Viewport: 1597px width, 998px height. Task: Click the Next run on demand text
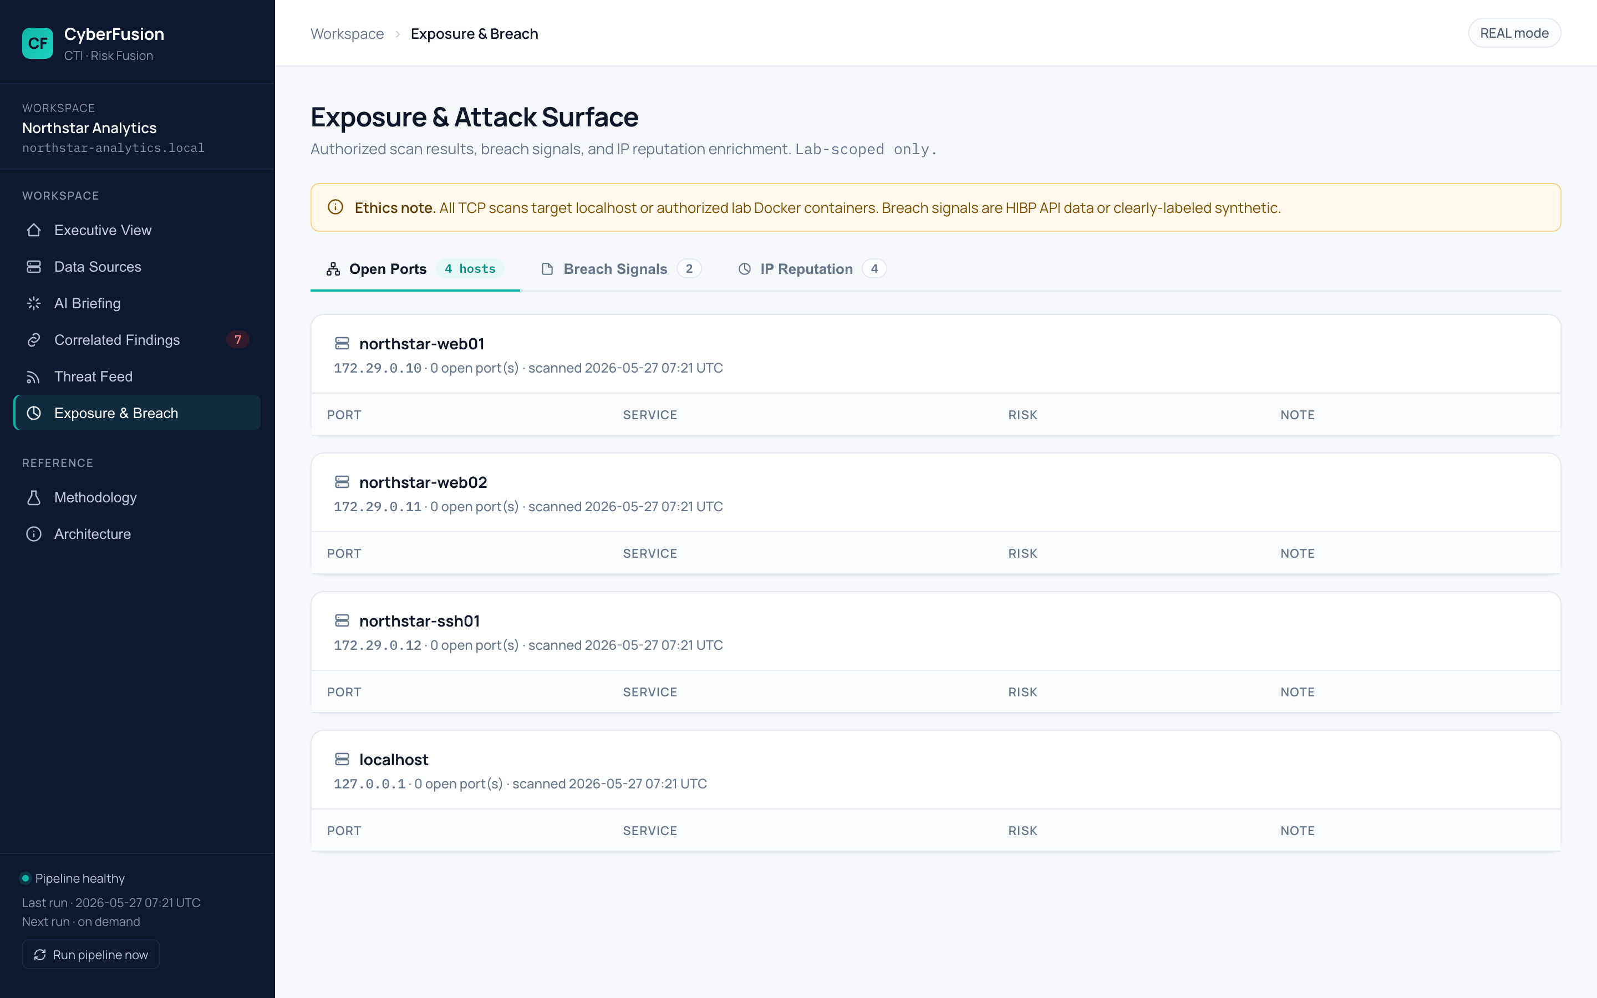(x=81, y=921)
